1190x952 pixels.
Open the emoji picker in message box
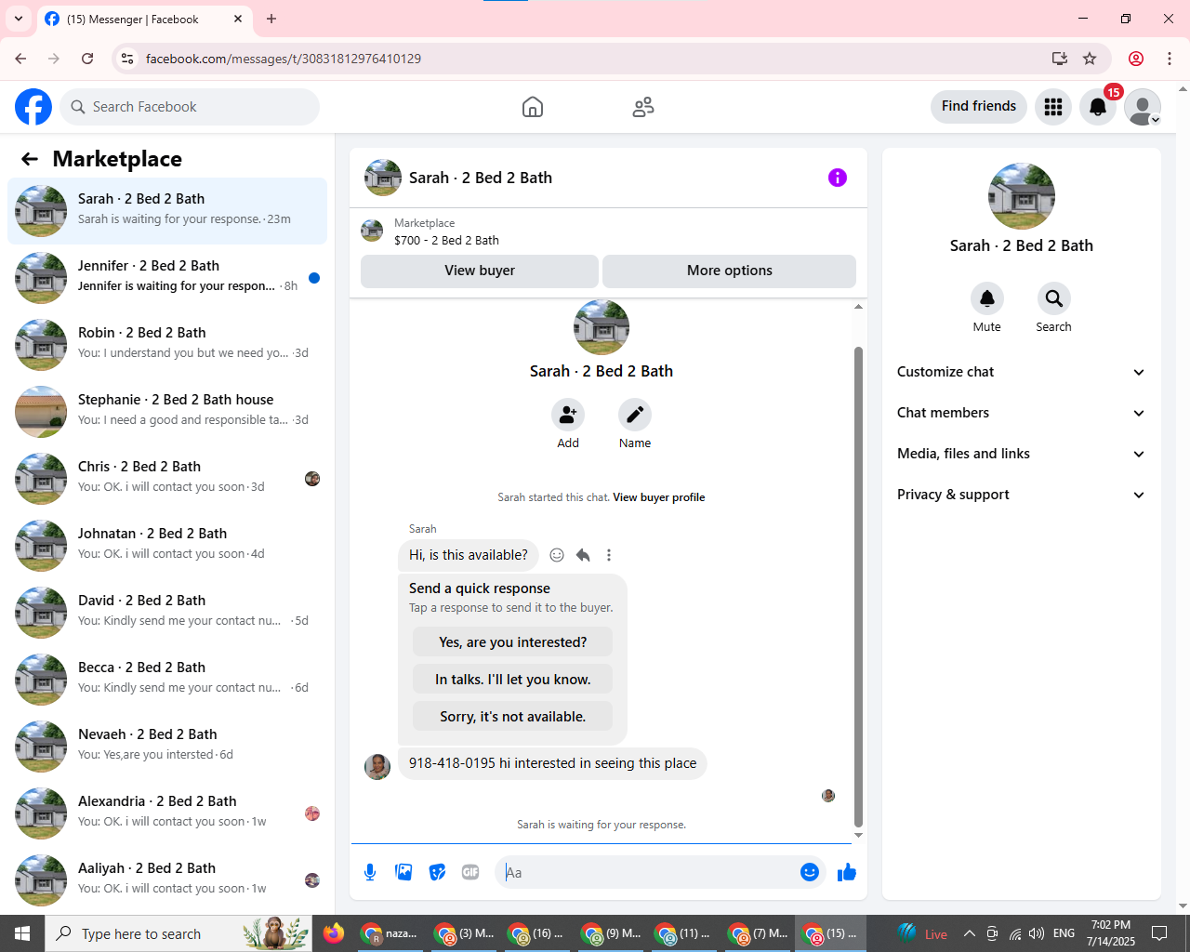click(x=810, y=872)
